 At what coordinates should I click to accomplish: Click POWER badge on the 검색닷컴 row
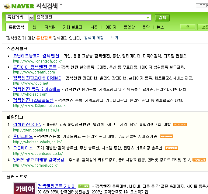199,160
